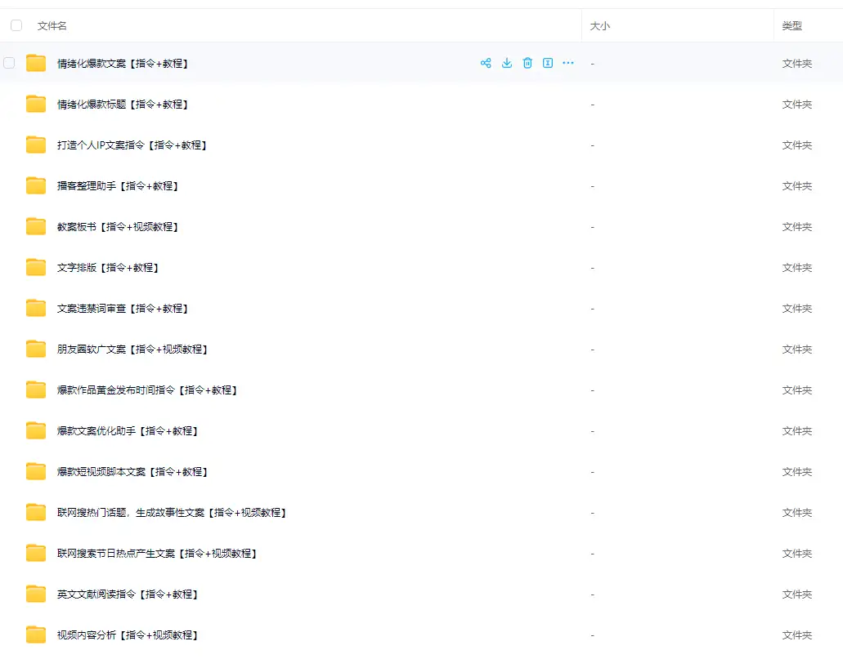This screenshot has height=659, width=843.
Task: Click the share icon for 情绪化爆款文案
Action: pyautogui.click(x=486, y=63)
